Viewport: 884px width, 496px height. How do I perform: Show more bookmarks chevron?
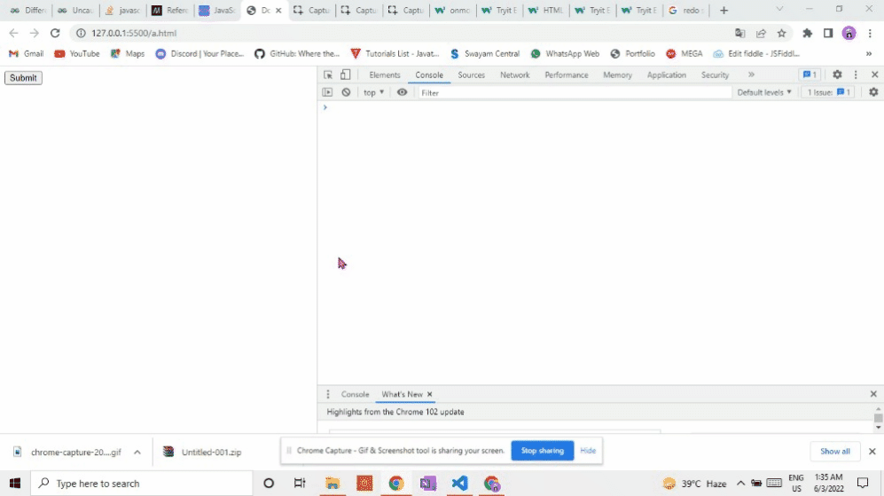click(x=869, y=53)
